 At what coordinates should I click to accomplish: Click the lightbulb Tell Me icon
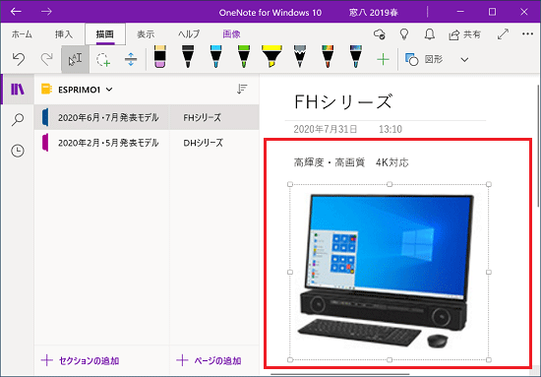[404, 34]
